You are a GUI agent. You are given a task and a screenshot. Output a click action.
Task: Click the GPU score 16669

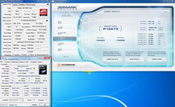[x=100, y=40]
